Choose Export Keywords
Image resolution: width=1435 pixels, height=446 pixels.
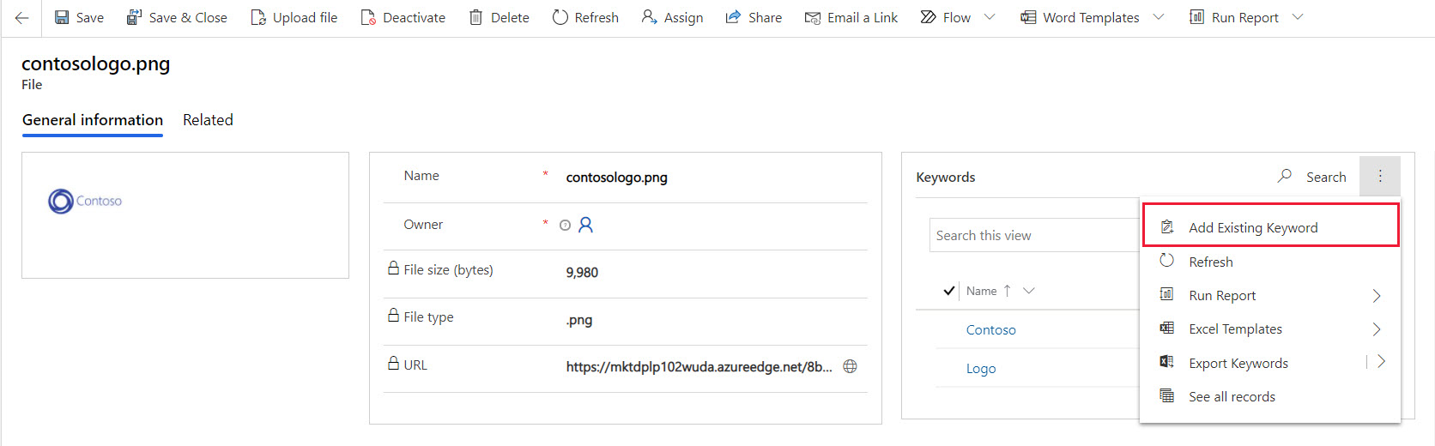pos(1238,363)
